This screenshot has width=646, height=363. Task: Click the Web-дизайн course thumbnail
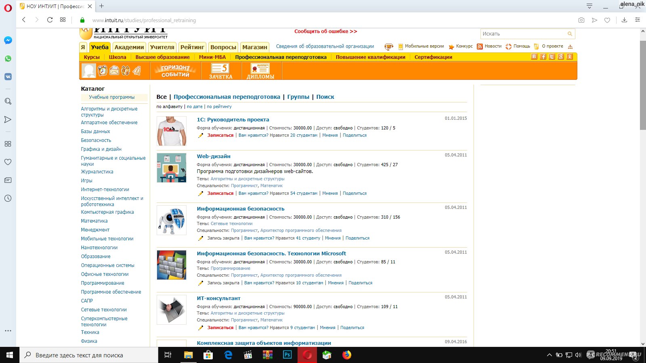tap(172, 168)
